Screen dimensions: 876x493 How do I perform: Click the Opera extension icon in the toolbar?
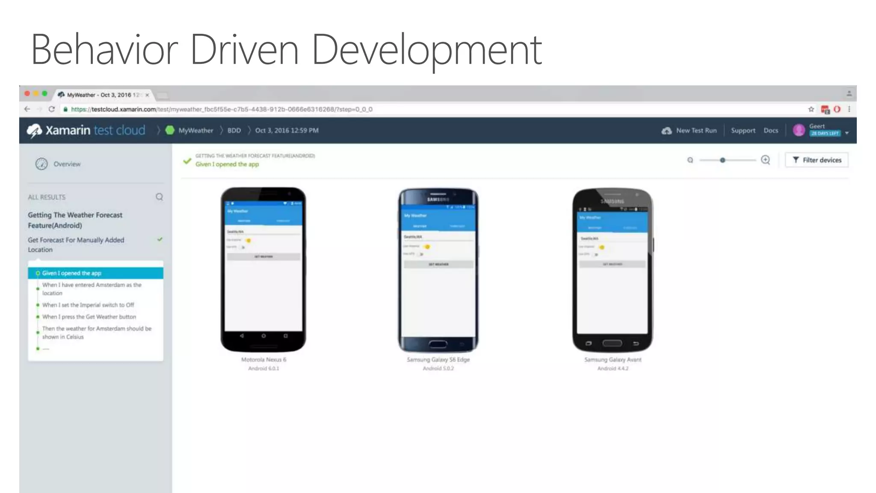pyautogui.click(x=837, y=109)
